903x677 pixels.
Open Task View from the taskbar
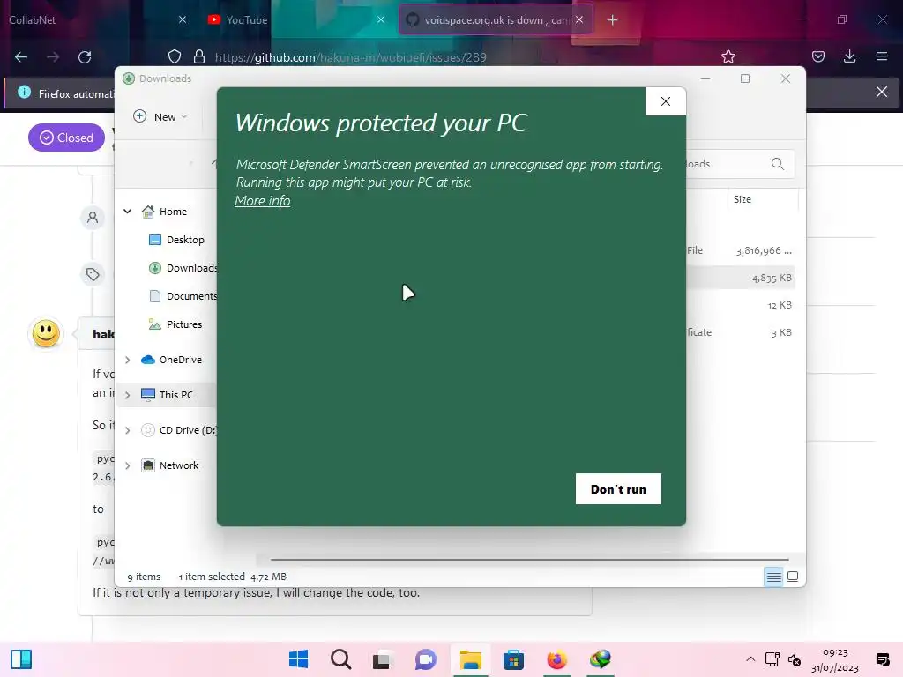pos(381,659)
